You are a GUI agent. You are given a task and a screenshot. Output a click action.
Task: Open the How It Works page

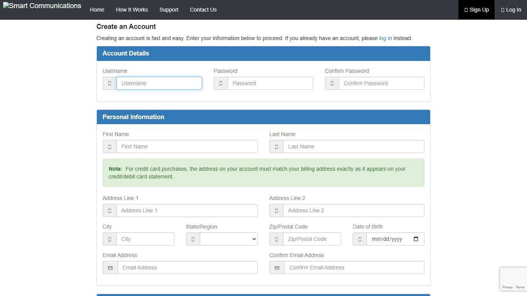(132, 10)
